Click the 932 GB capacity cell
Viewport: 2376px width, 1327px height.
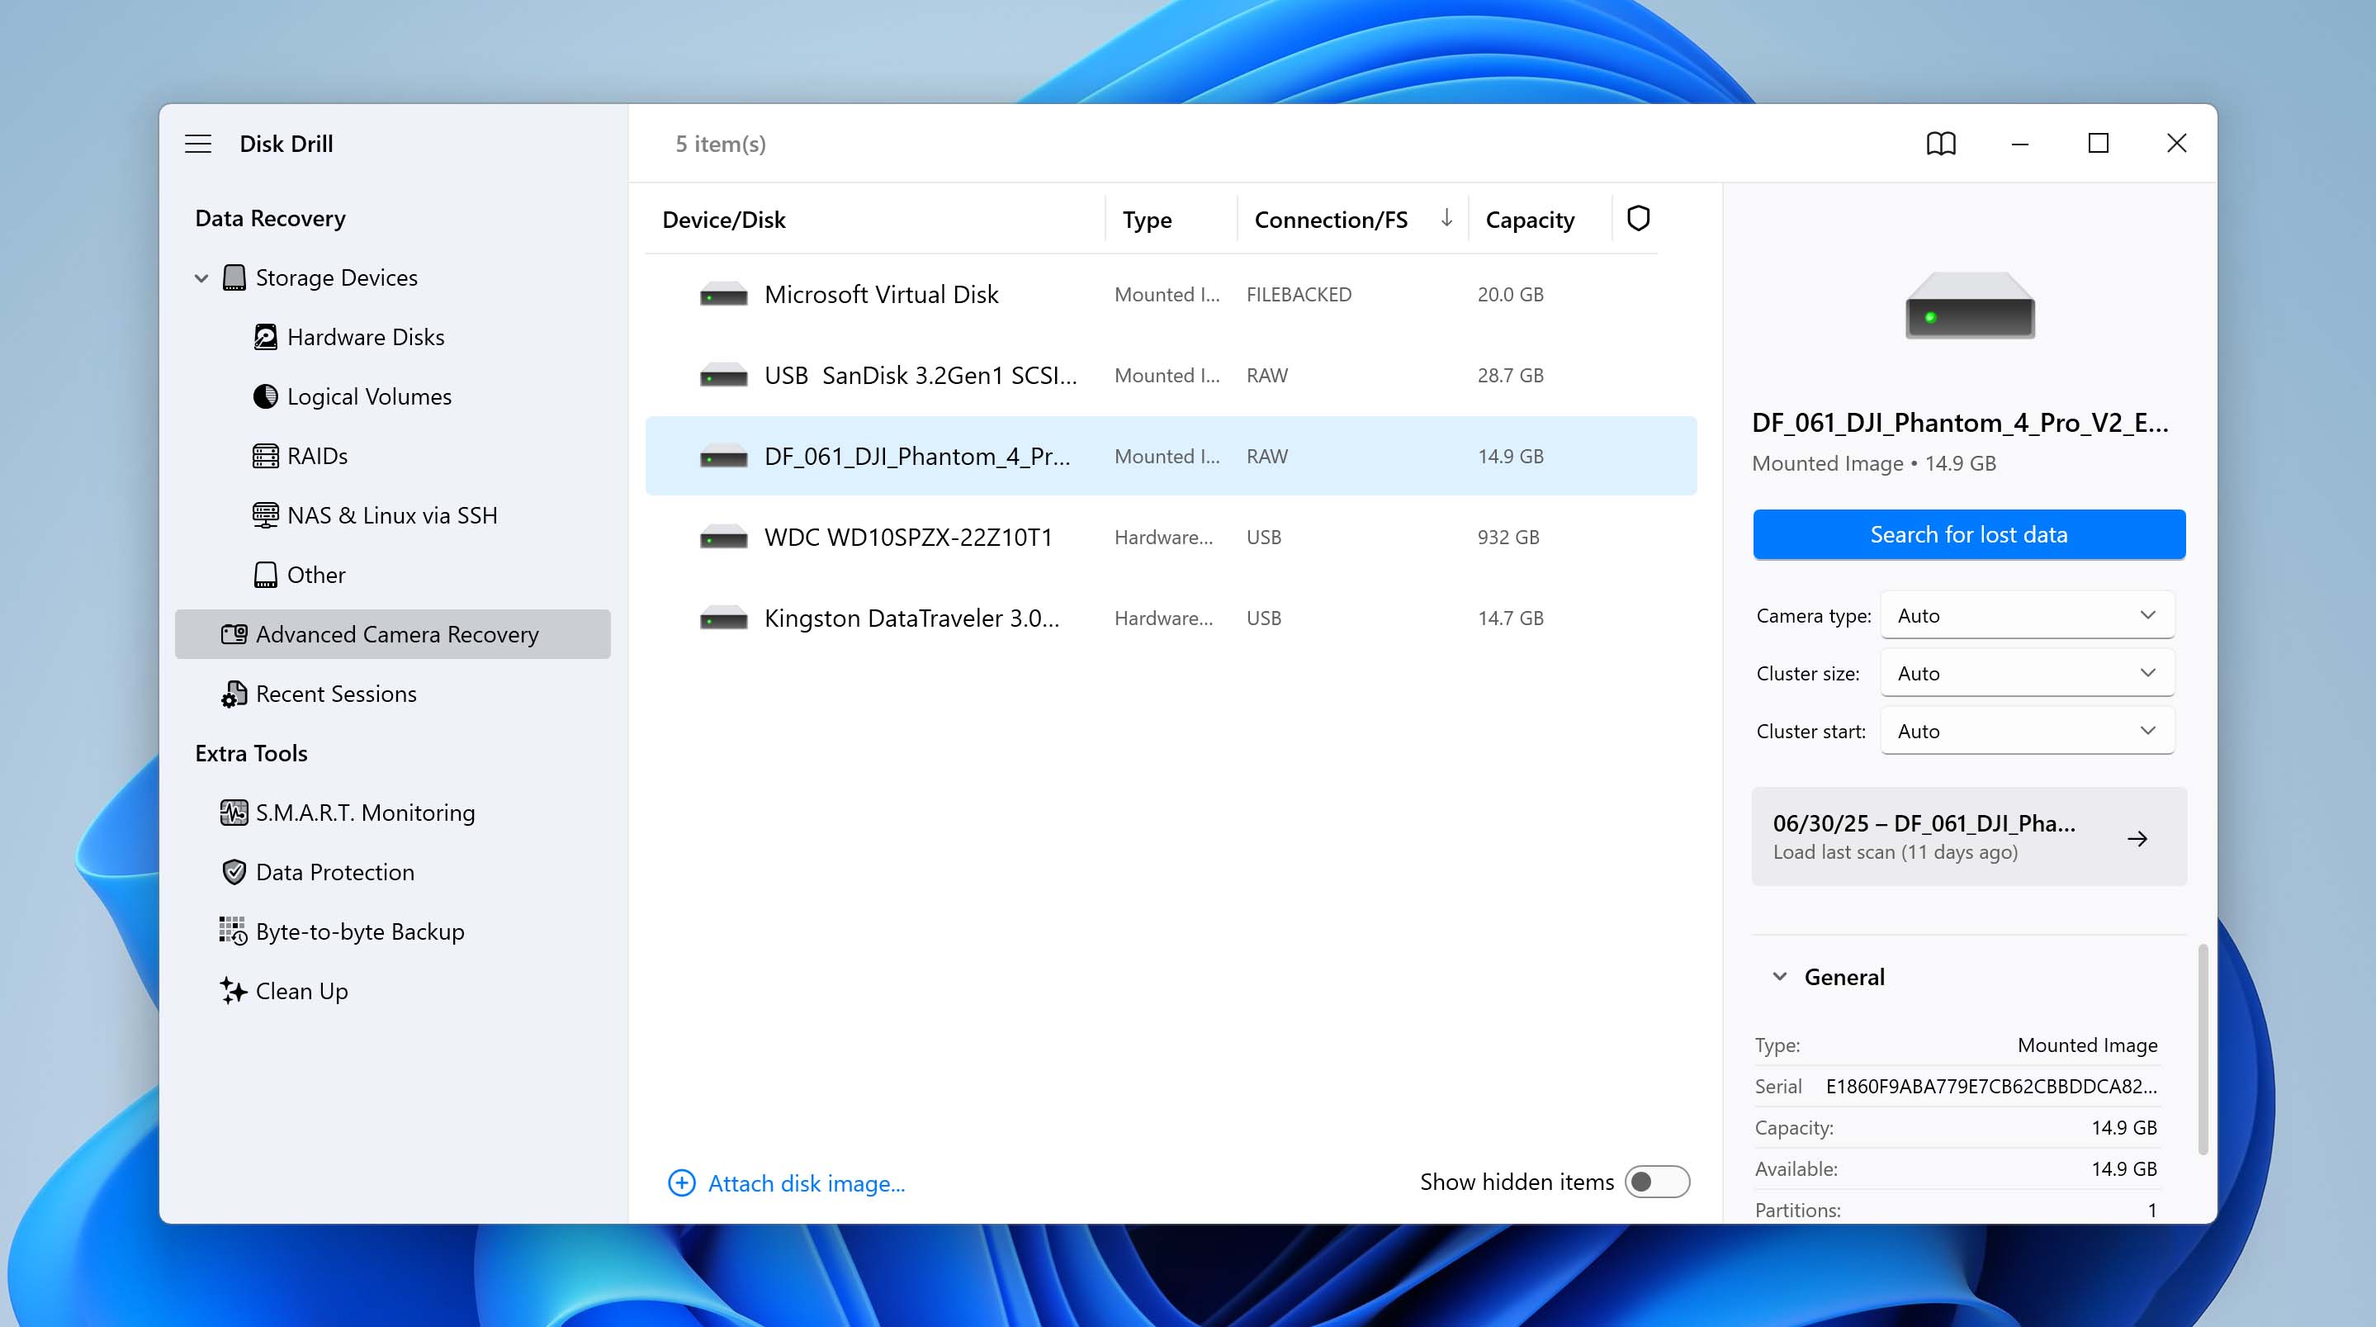1508,537
